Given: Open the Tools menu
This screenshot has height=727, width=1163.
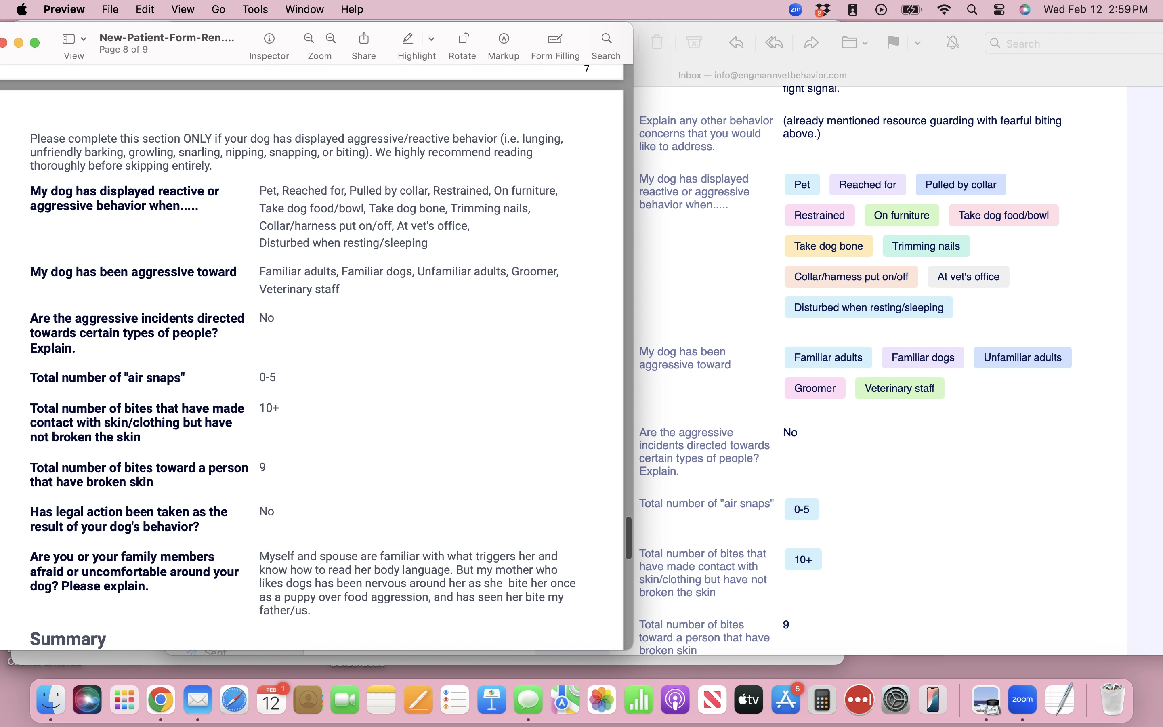Looking at the screenshot, I should (x=255, y=9).
